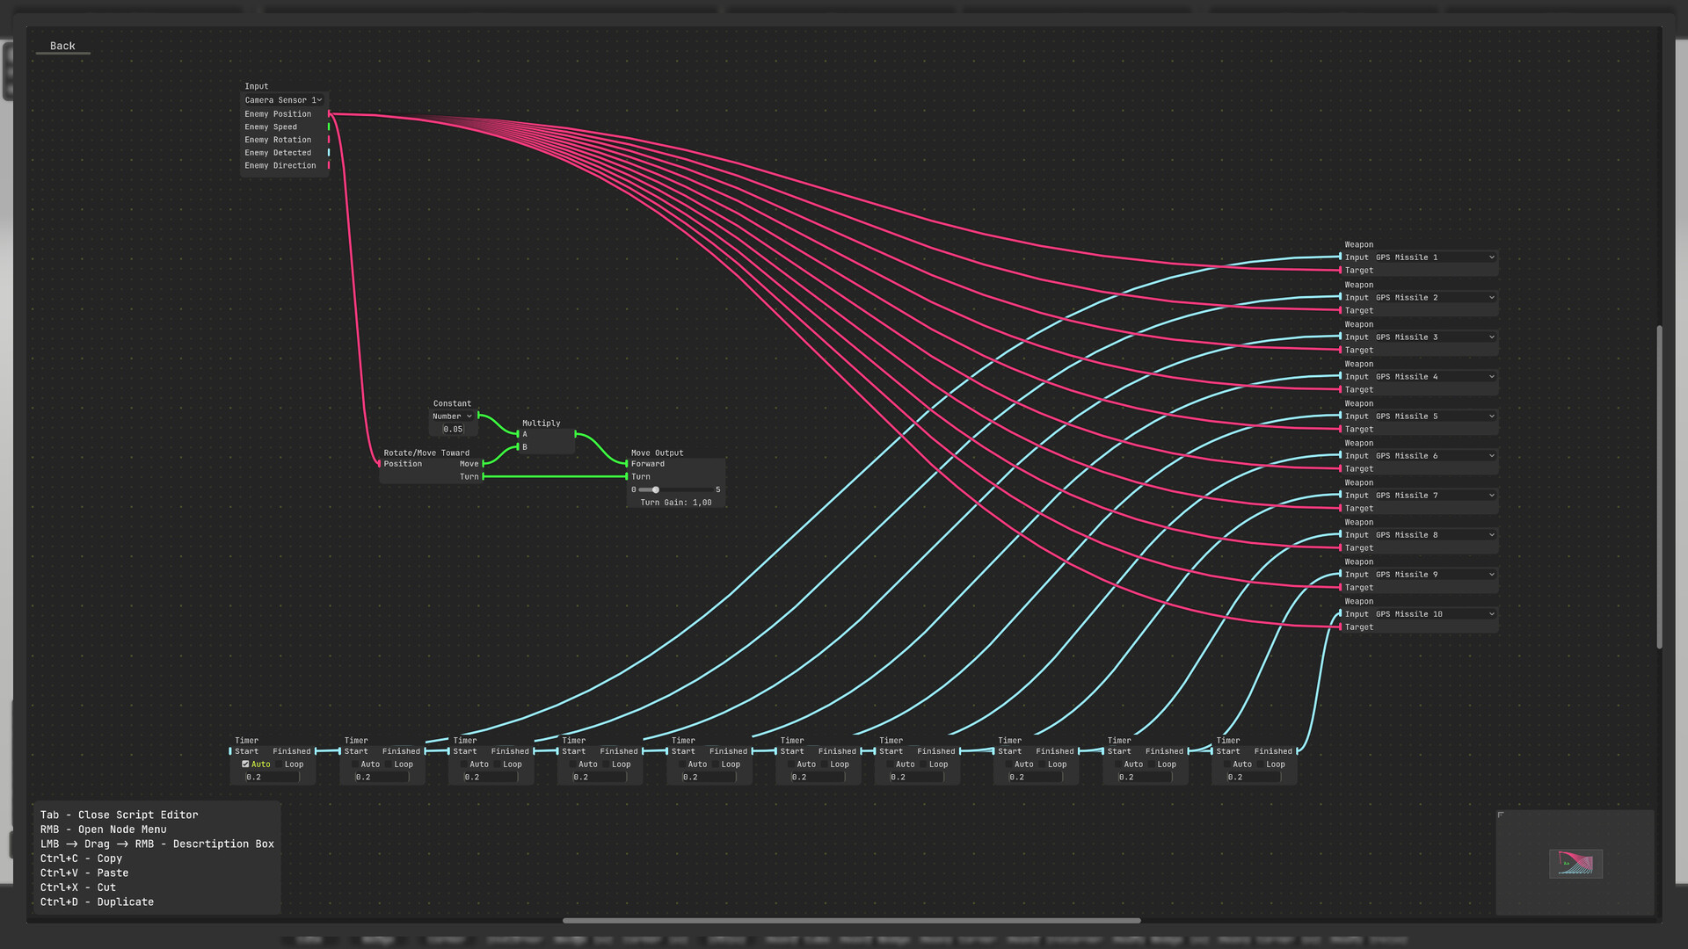This screenshot has height=949, width=1688.
Task: Click the GPS Missile 10 Target port
Action: coord(1340,627)
